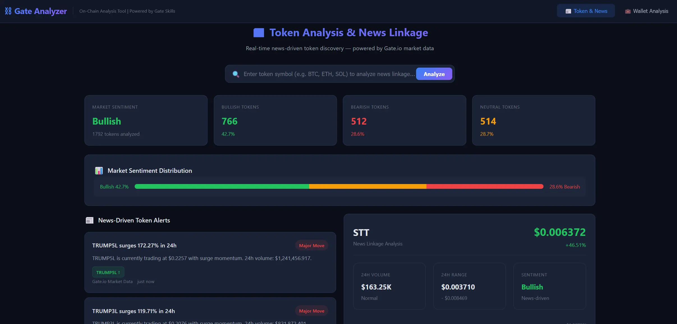Click the red bearish segment of sentiment bar

[485, 187]
